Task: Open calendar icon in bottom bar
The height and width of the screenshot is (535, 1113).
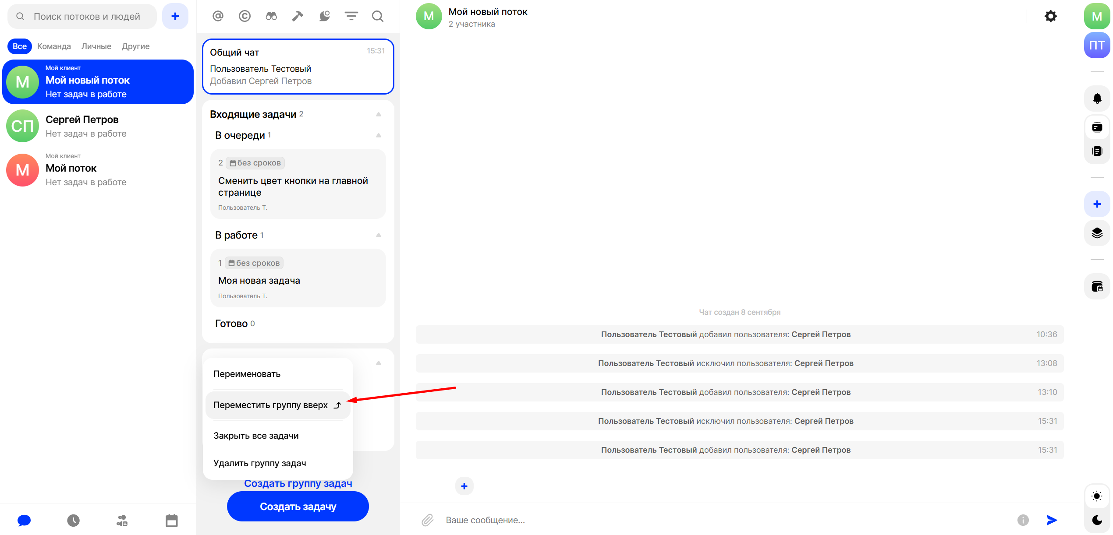Action: tap(171, 521)
